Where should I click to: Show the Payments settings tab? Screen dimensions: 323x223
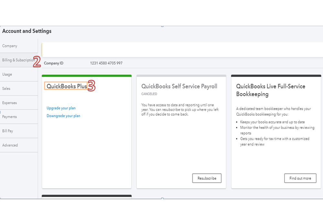point(10,117)
